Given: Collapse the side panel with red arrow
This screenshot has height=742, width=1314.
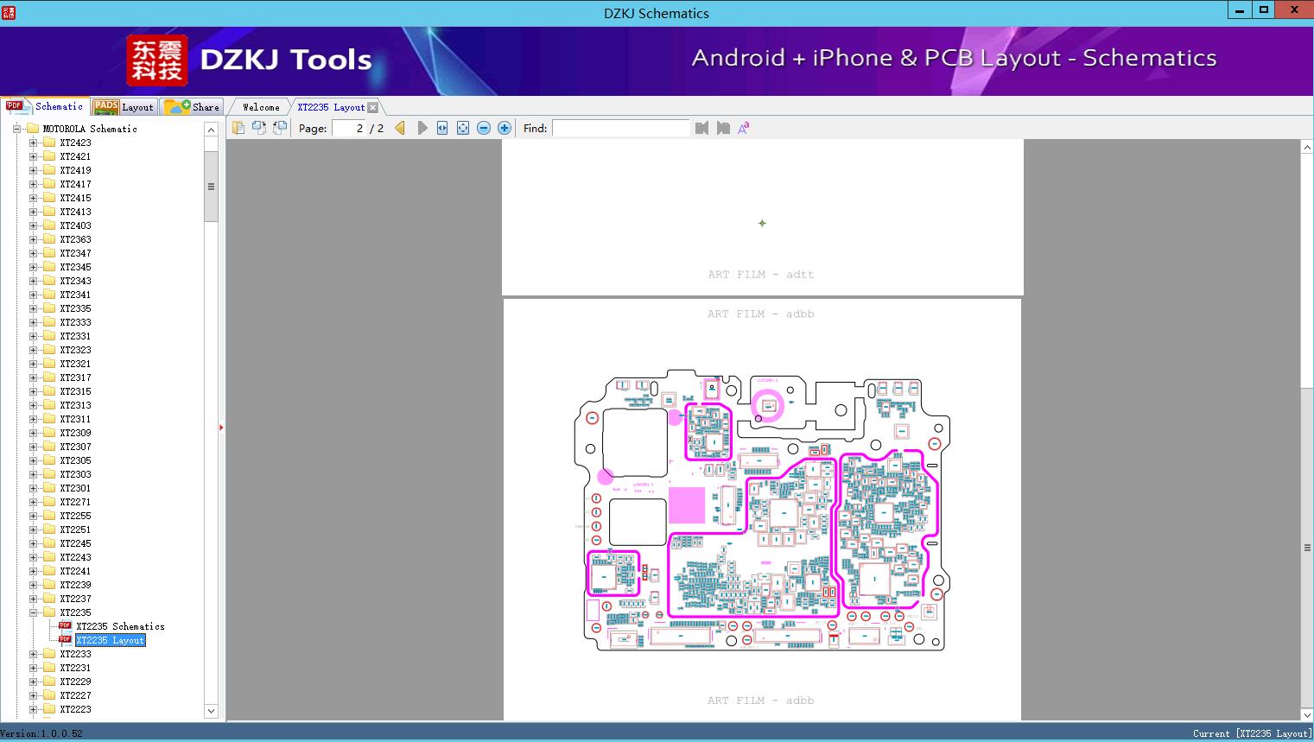Looking at the screenshot, I should click(x=221, y=428).
